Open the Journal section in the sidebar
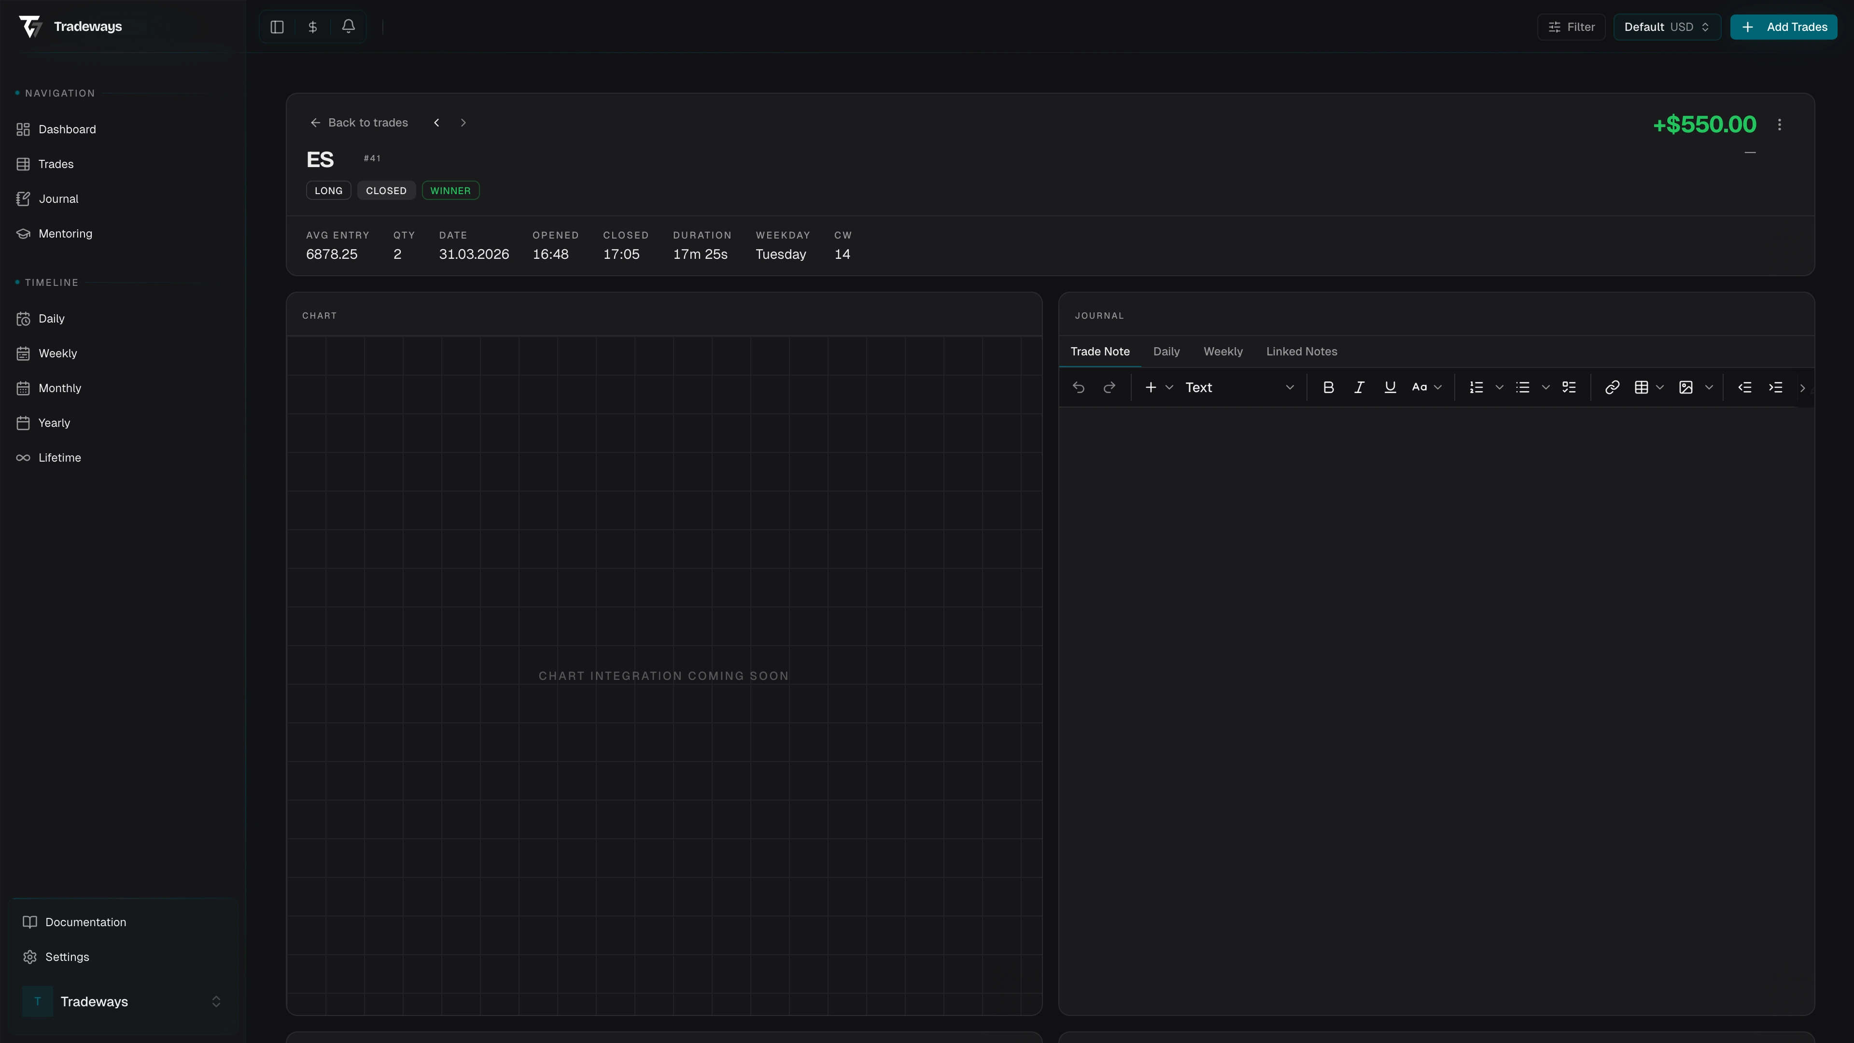Screen dimensions: 1854x1043 coord(57,198)
